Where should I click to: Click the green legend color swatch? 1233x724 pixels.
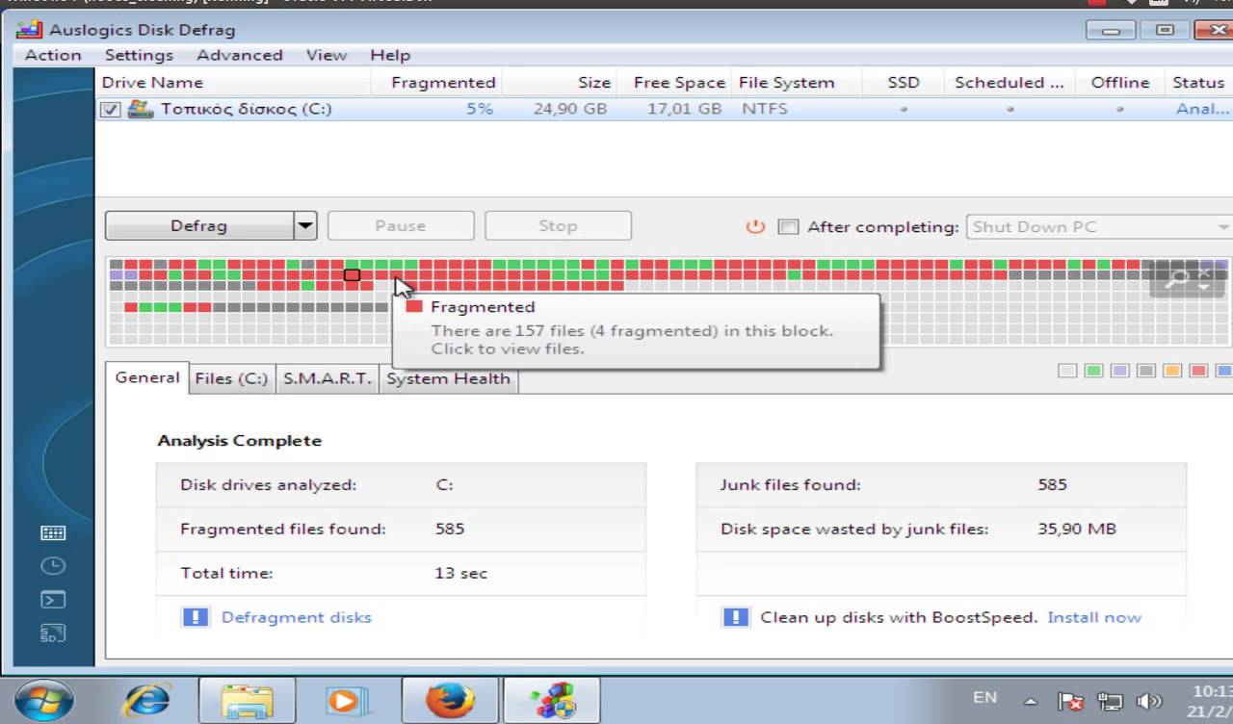1093,371
